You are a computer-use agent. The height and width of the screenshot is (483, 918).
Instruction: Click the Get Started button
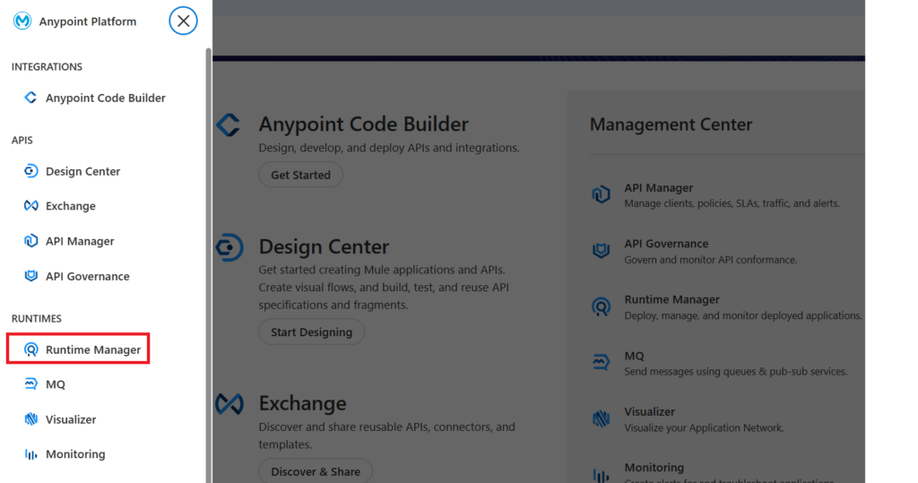pyautogui.click(x=301, y=175)
